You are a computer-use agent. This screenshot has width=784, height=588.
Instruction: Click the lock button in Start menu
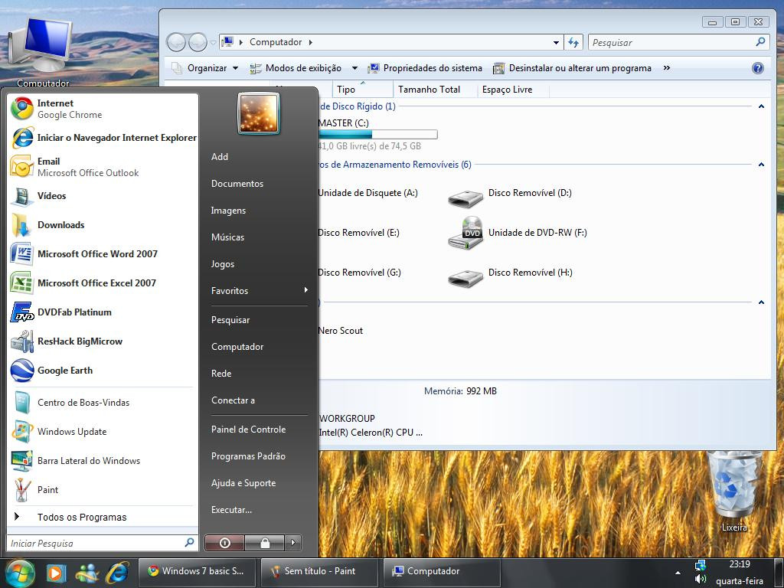(x=264, y=543)
